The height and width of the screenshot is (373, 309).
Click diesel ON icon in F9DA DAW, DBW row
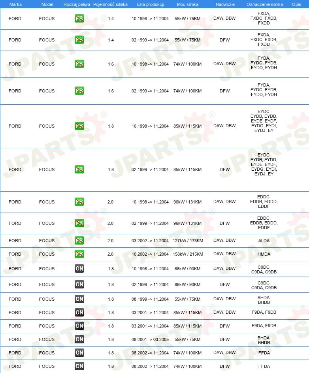(x=79, y=312)
